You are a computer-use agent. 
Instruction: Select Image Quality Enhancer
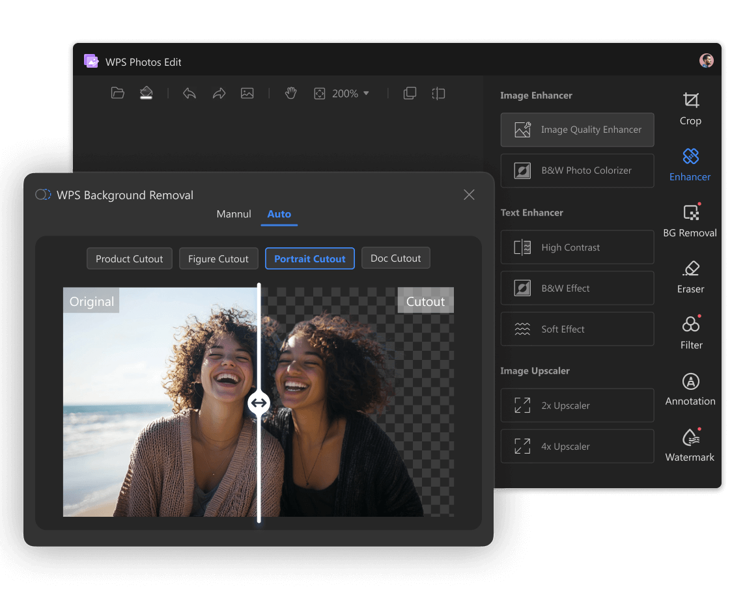click(x=577, y=130)
